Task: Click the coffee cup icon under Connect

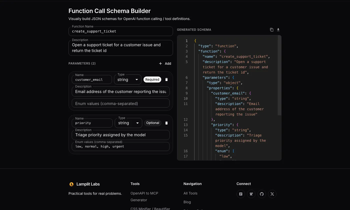Action: [x=251, y=194]
